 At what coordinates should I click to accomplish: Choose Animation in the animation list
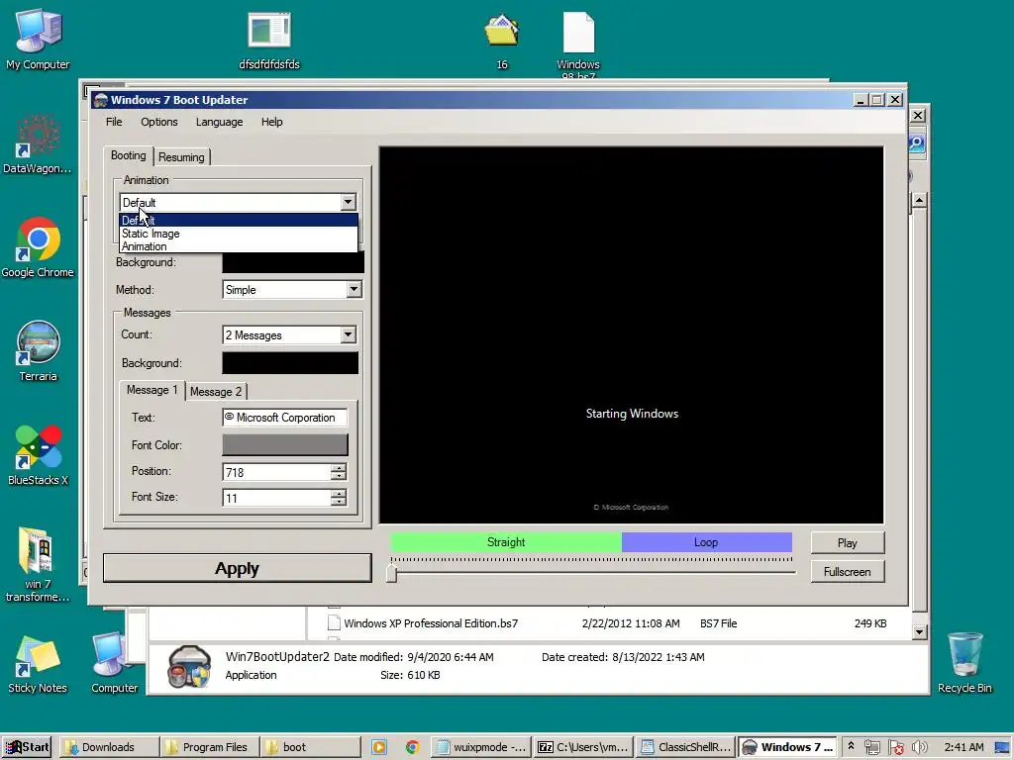click(239, 246)
